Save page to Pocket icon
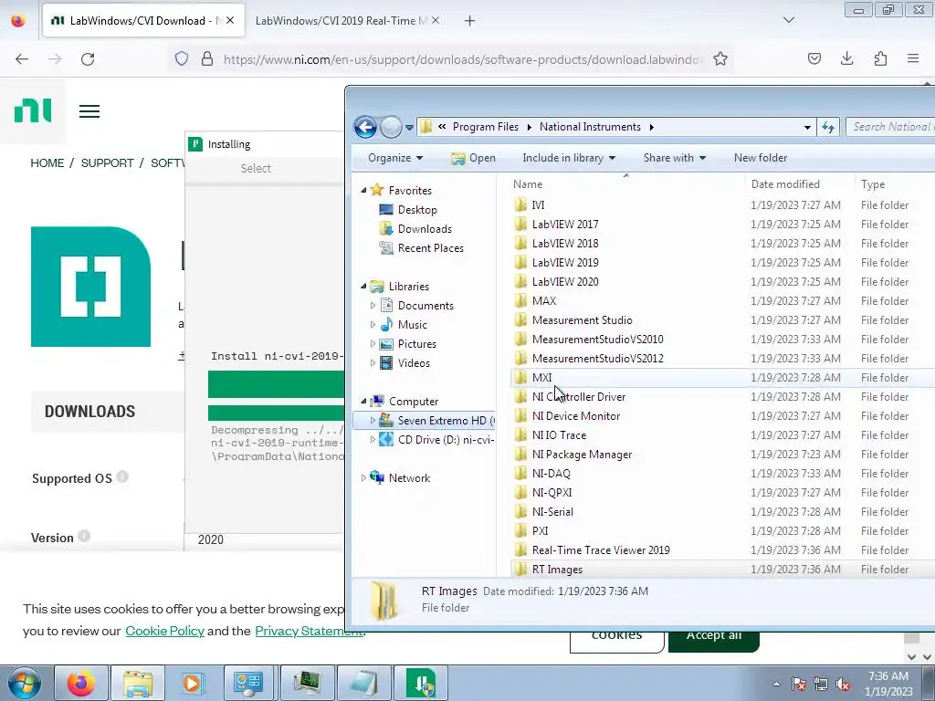 tap(814, 58)
